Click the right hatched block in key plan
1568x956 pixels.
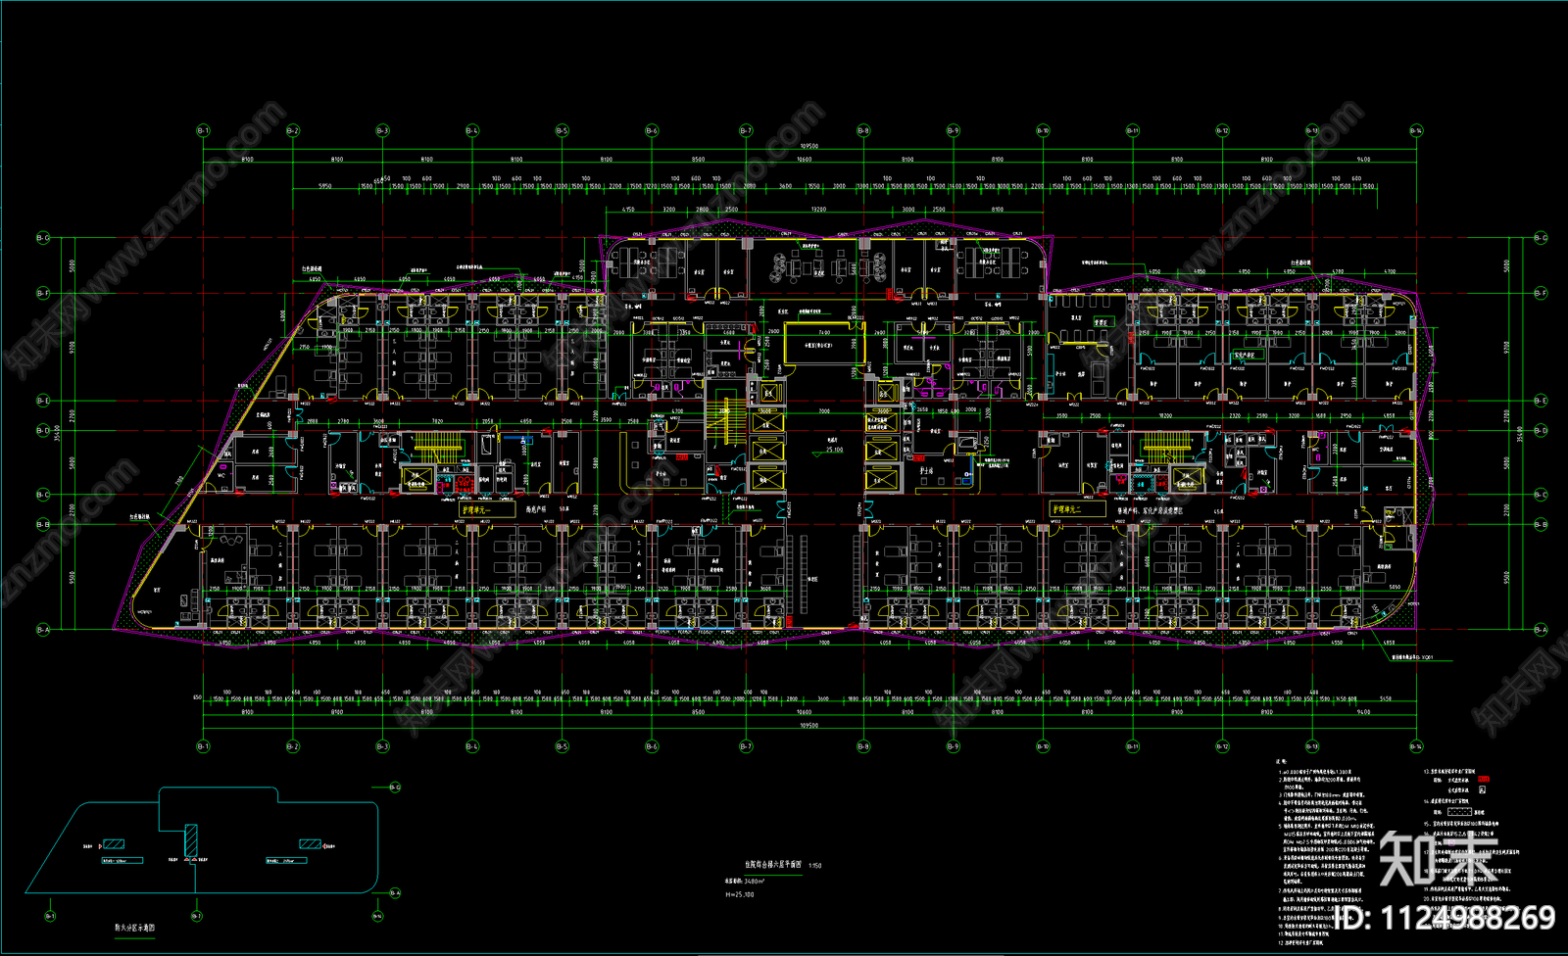[311, 844]
